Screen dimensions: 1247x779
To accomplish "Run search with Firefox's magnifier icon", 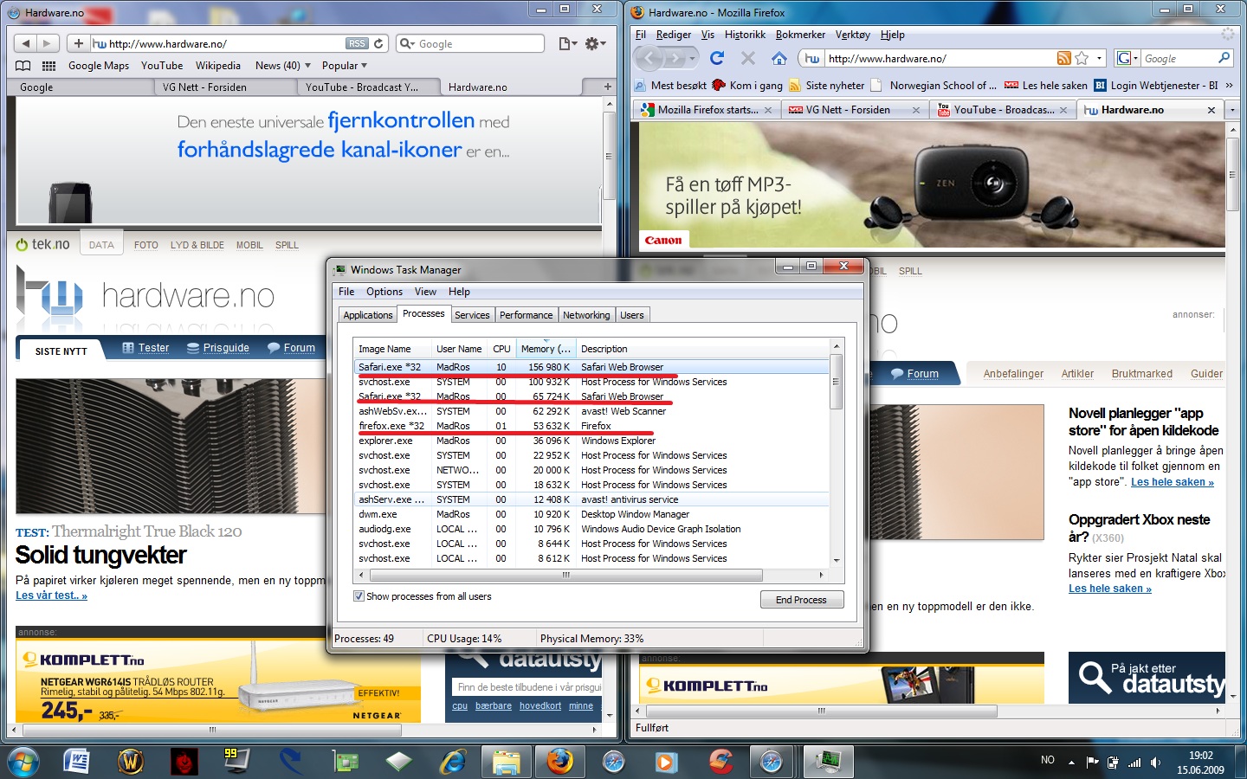I will [x=1224, y=58].
